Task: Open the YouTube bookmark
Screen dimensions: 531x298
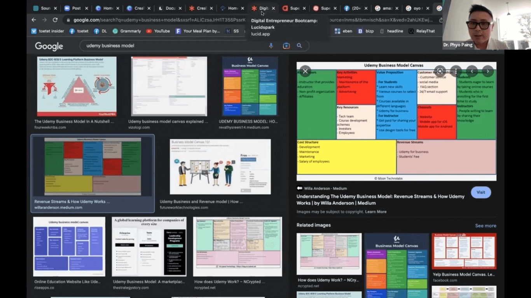Action: [x=158, y=31]
